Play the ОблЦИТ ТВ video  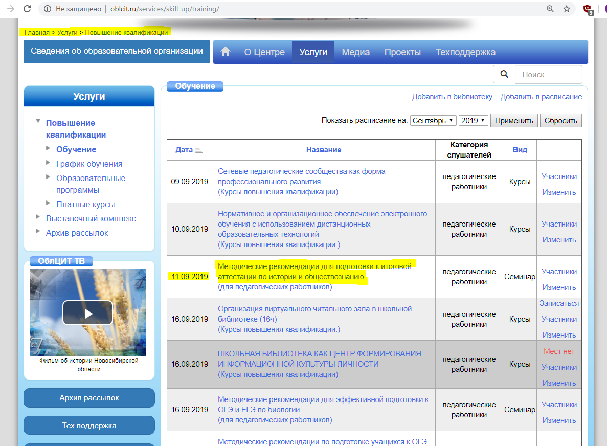[87, 313]
